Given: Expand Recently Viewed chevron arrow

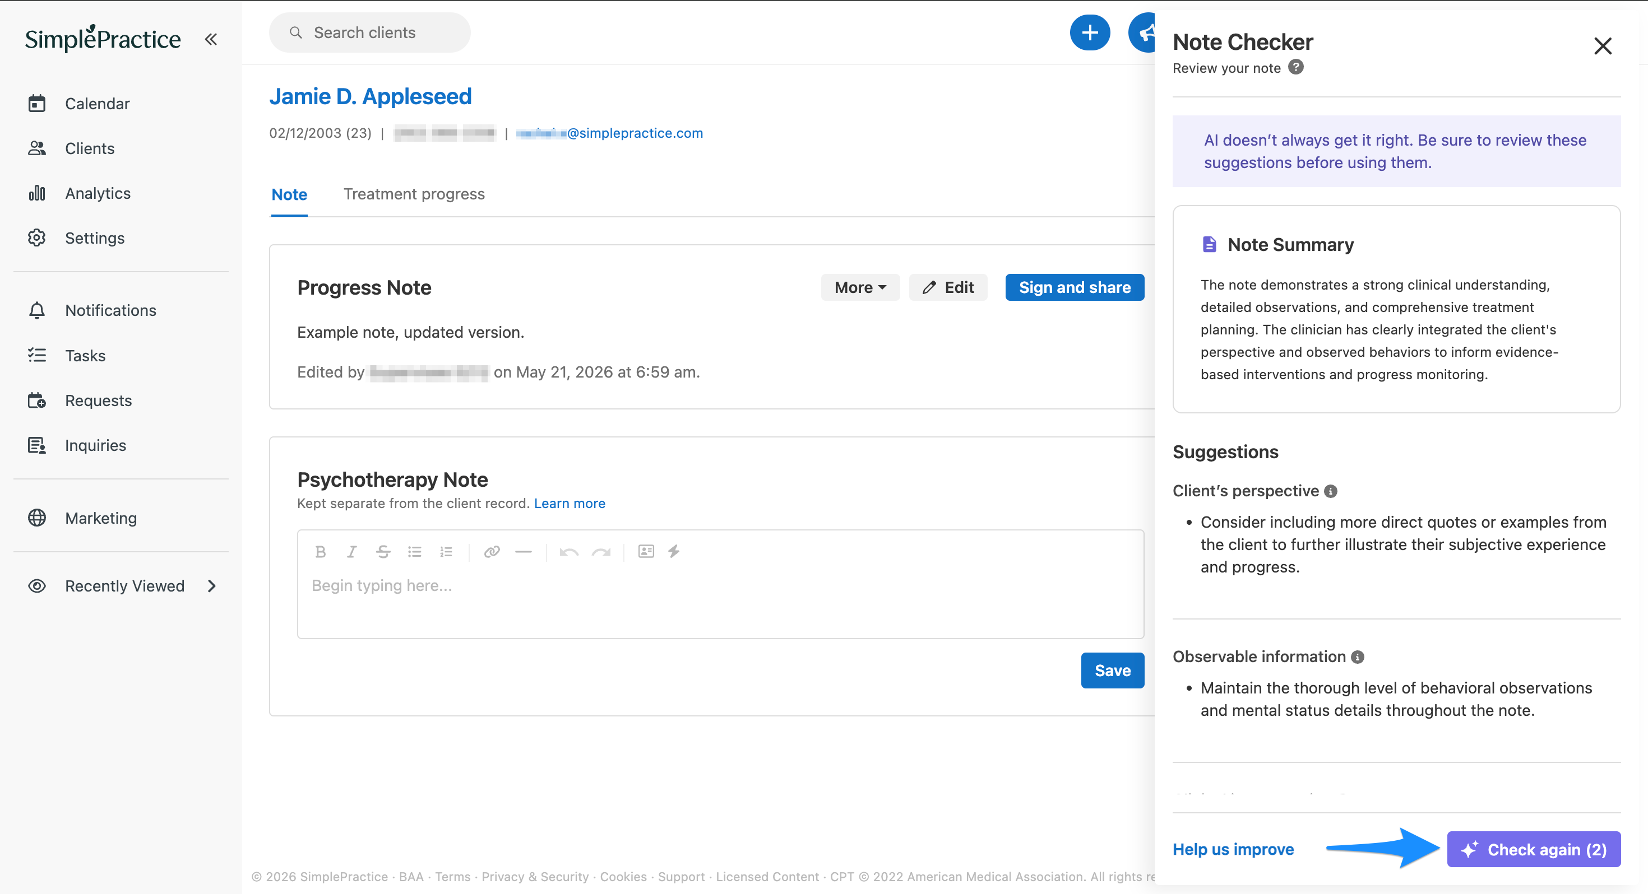Looking at the screenshot, I should 212,586.
